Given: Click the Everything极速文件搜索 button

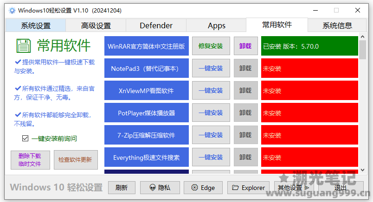Looking at the screenshot, I should pos(147,157).
